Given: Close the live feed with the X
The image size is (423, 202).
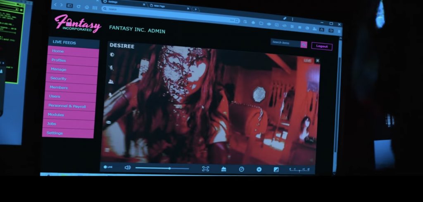Looking at the screenshot, I should [x=318, y=61].
